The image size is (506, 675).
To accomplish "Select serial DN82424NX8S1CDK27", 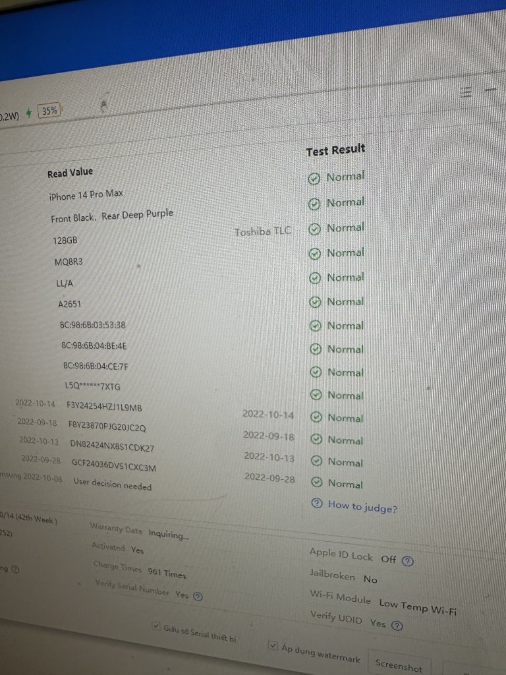I will [112, 446].
